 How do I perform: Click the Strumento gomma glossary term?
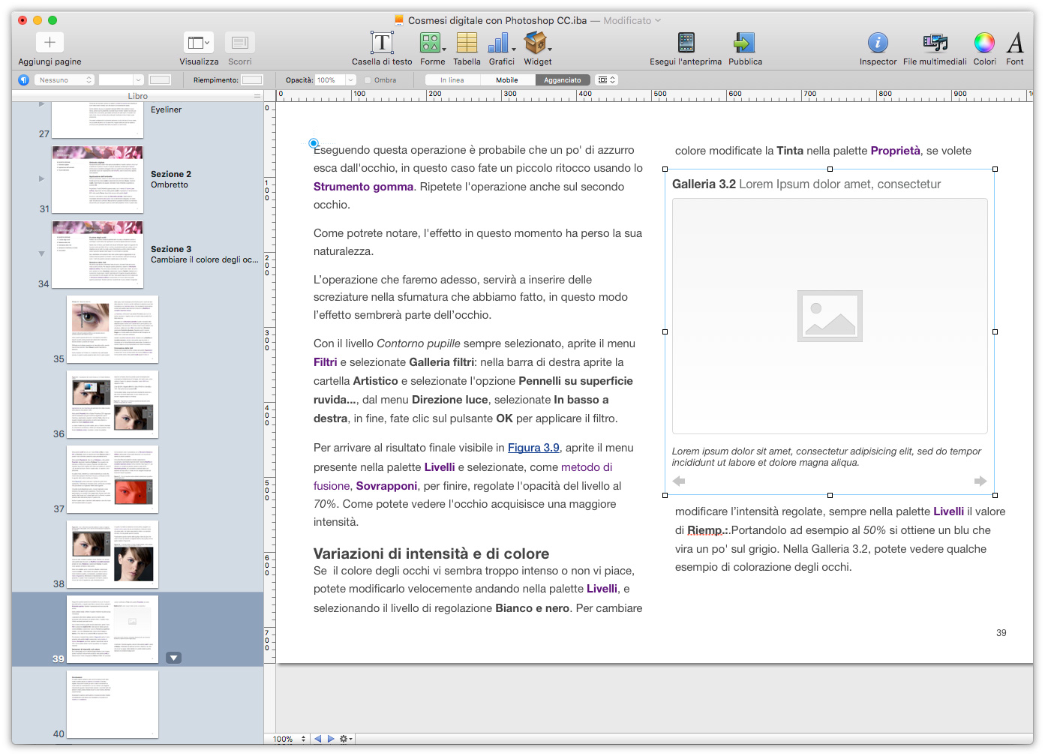pos(363,187)
